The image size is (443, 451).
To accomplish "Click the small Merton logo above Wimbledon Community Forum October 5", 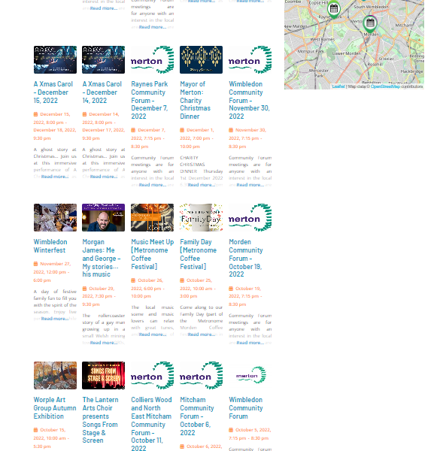I will coord(251,375).
